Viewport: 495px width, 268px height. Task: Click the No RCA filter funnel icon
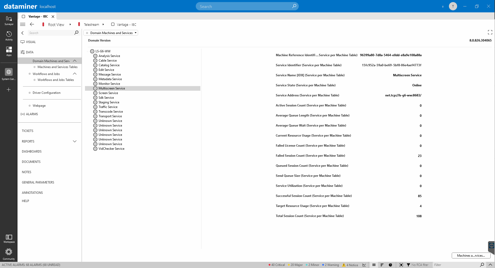coord(408,265)
